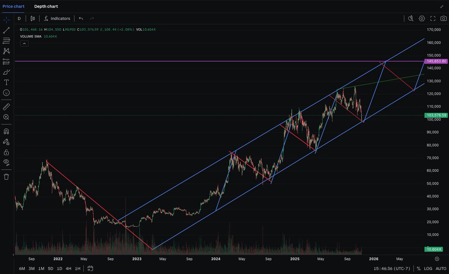449x274 pixels.
Task: Open candlestick chart style selector
Action: (33, 18)
